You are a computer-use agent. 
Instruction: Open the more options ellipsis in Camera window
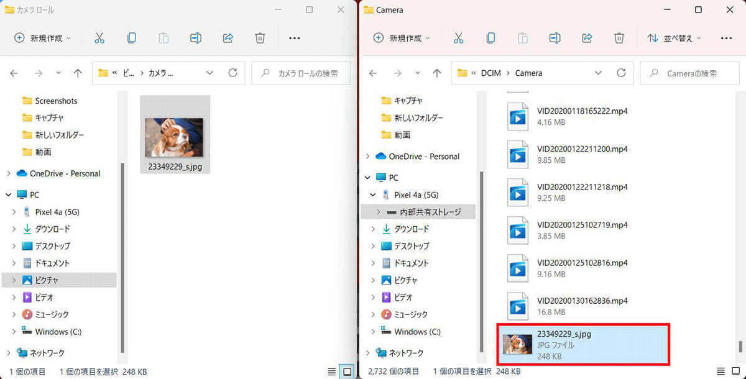pyautogui.click(x=726, y=39)
